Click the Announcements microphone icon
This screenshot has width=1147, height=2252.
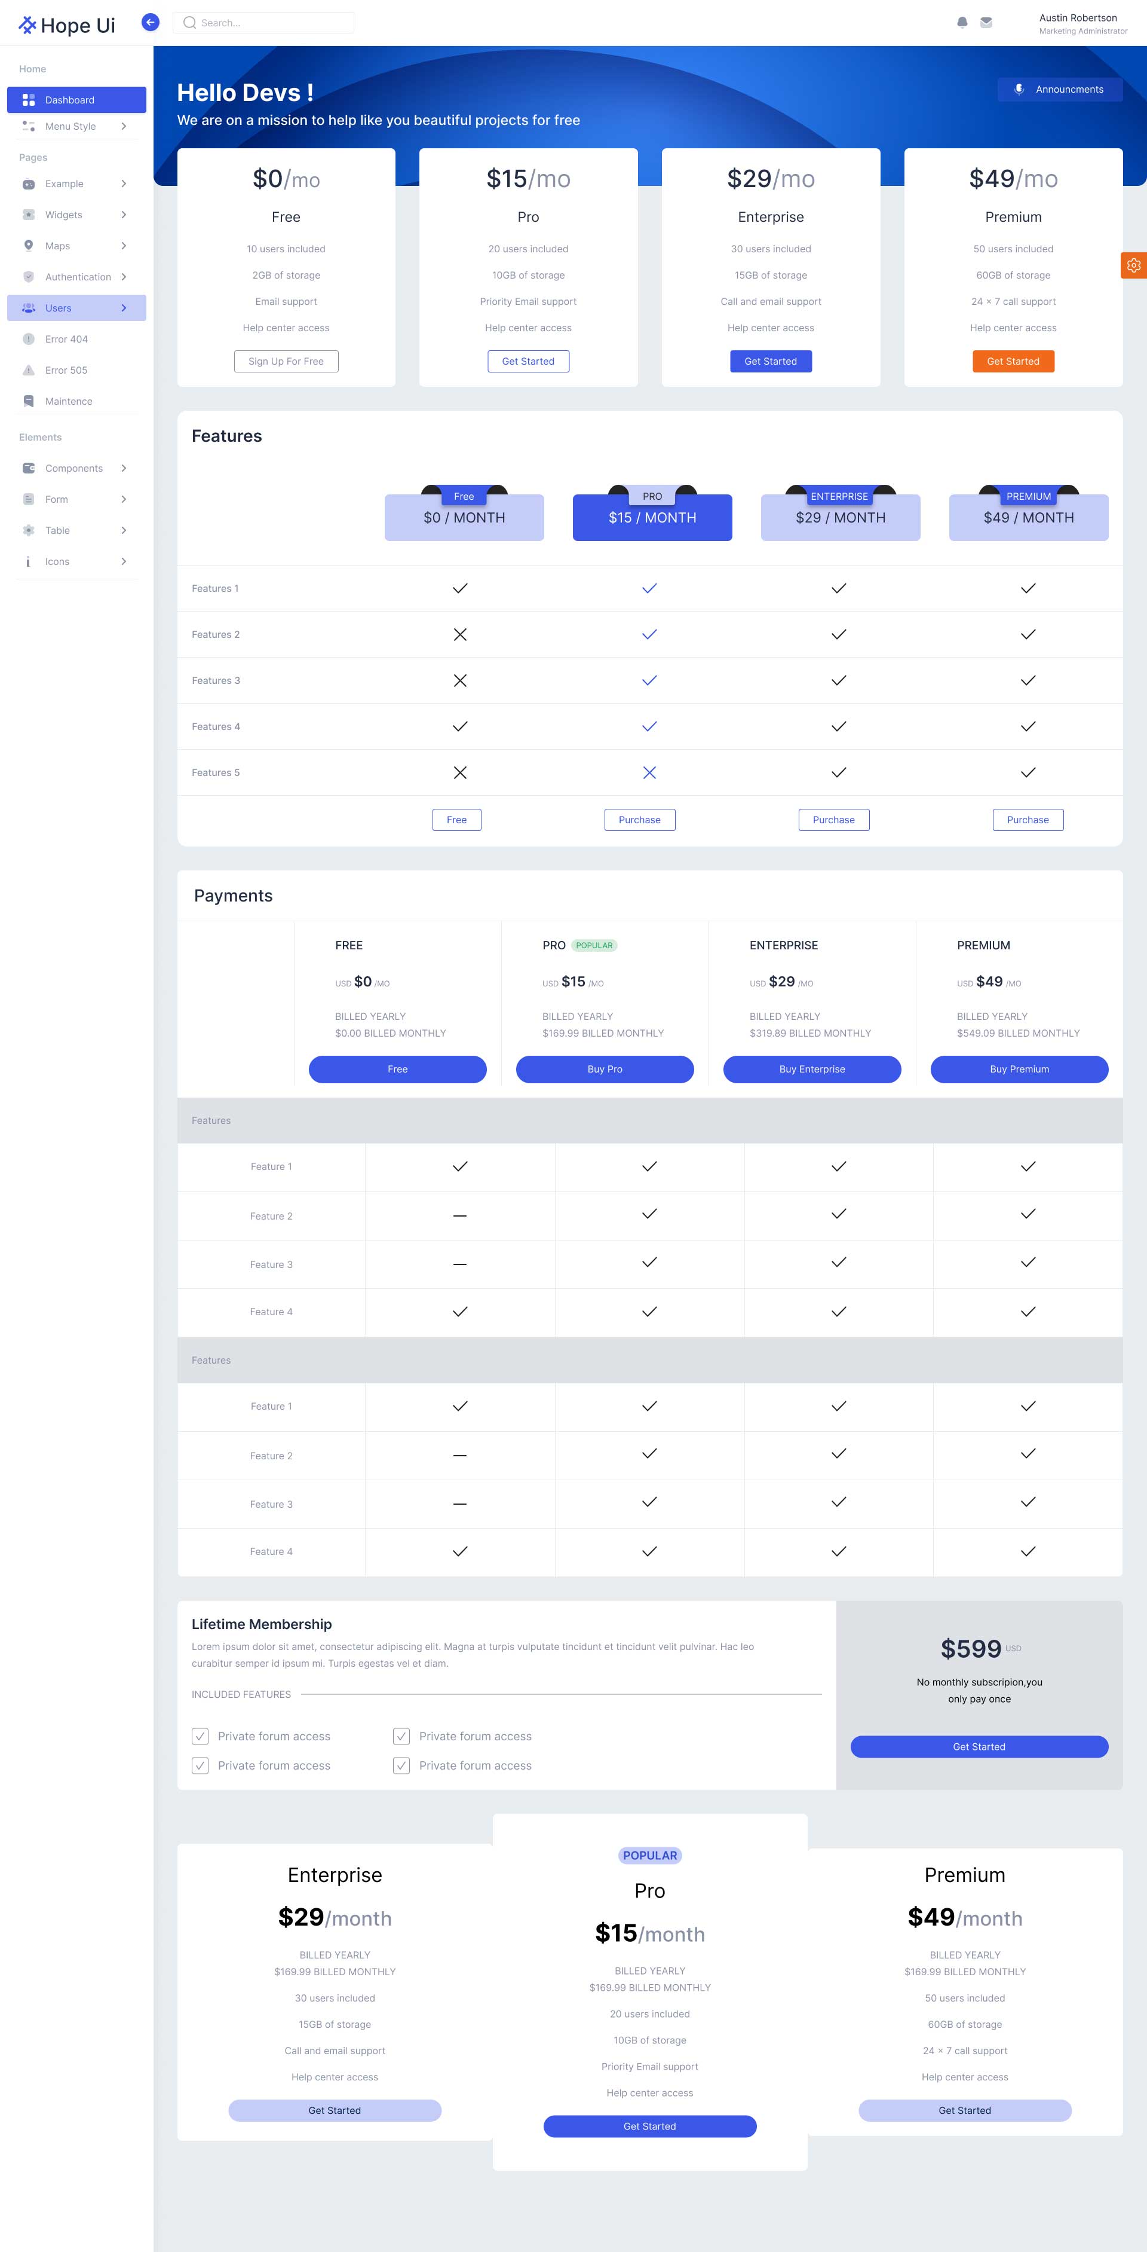[x=1019, y=89]
